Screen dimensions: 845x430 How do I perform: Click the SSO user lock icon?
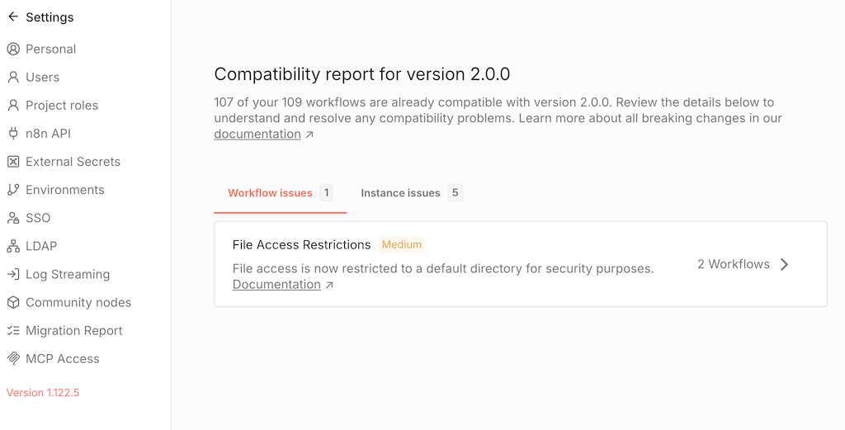click(x=13, y=218)
